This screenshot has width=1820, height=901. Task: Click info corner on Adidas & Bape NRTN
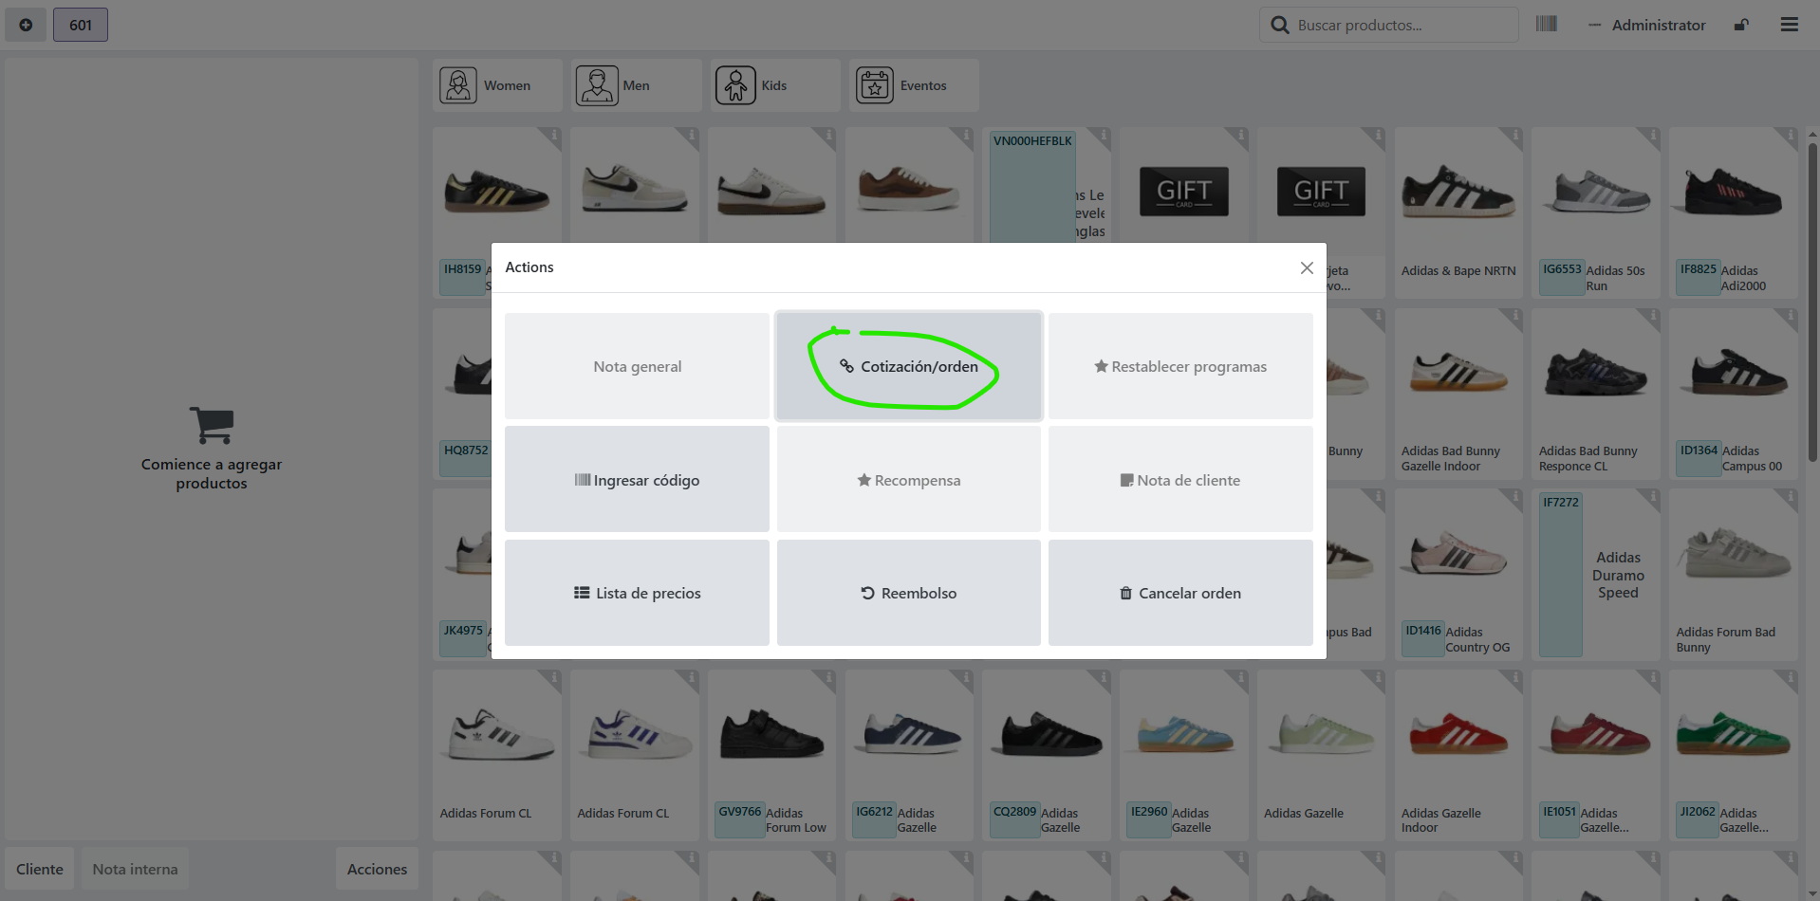point(1514,136)
